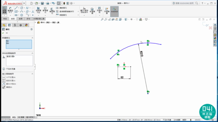Select the Polygon sketch tool
The image size is (218, 122).
tap(21, 15)
